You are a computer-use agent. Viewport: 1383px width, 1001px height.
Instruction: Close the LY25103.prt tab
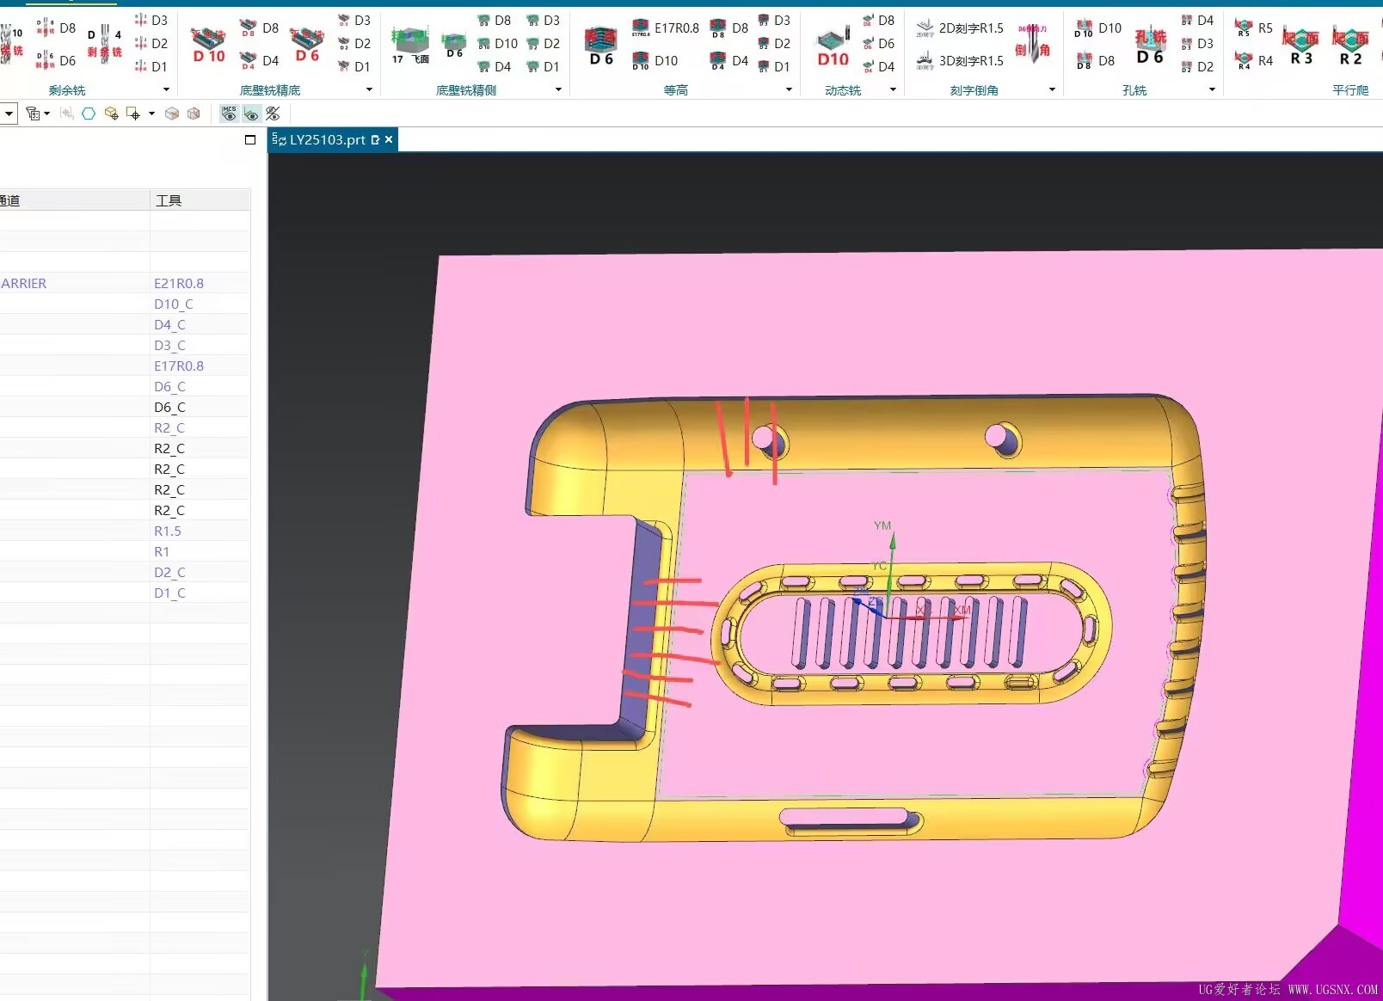[x=389, y=139]
